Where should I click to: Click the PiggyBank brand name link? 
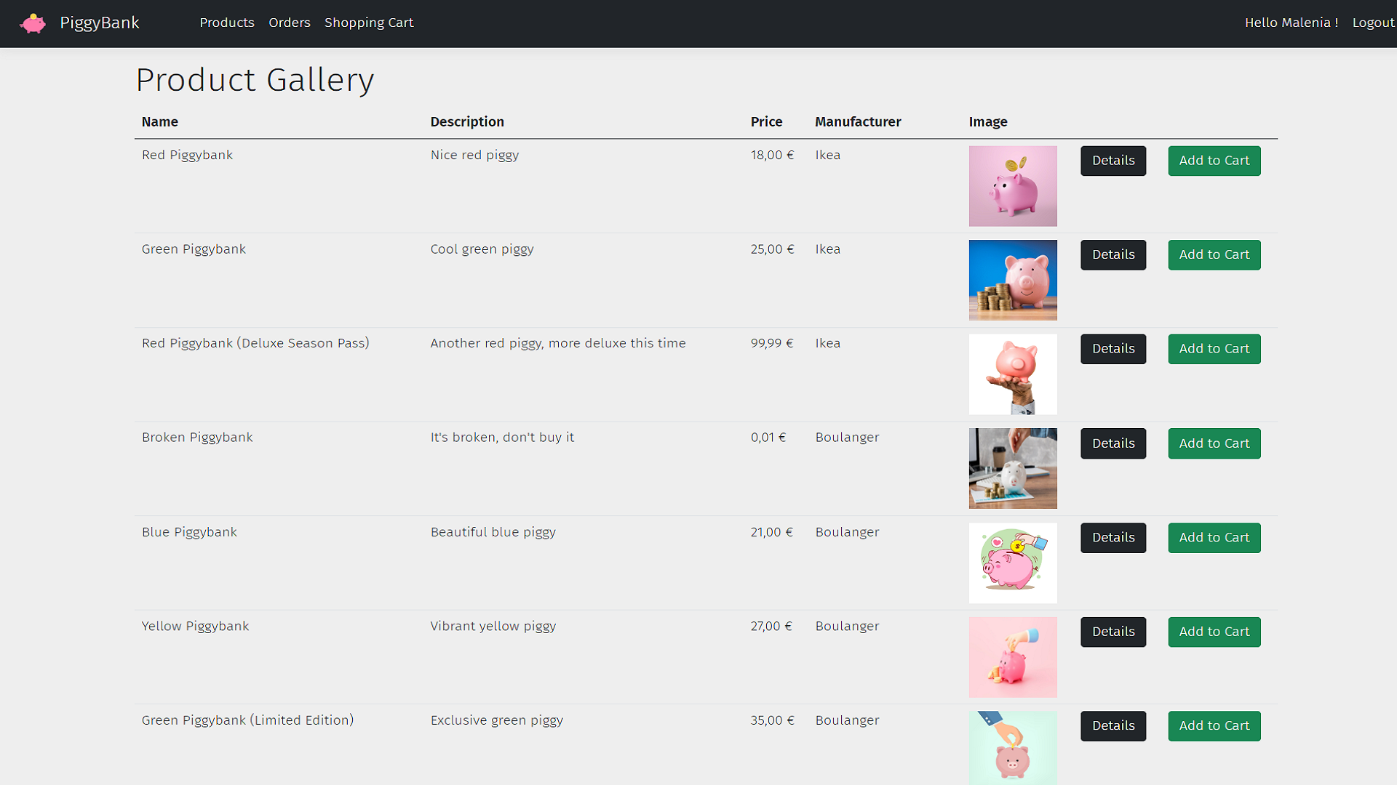pos(100,23)
